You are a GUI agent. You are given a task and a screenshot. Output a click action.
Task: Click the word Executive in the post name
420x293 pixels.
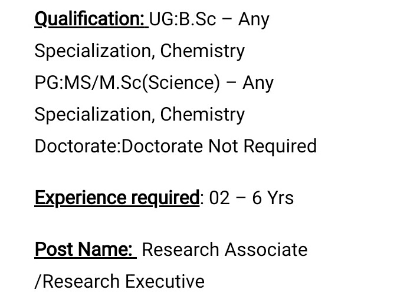[165, 281]
